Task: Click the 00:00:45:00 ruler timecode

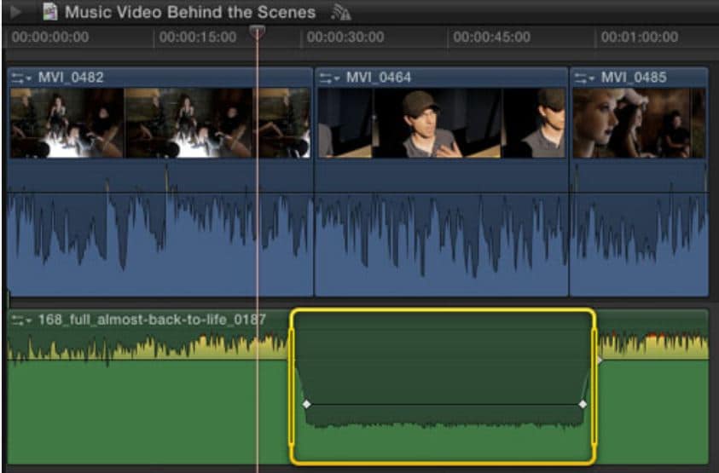Action: (492, 37)
